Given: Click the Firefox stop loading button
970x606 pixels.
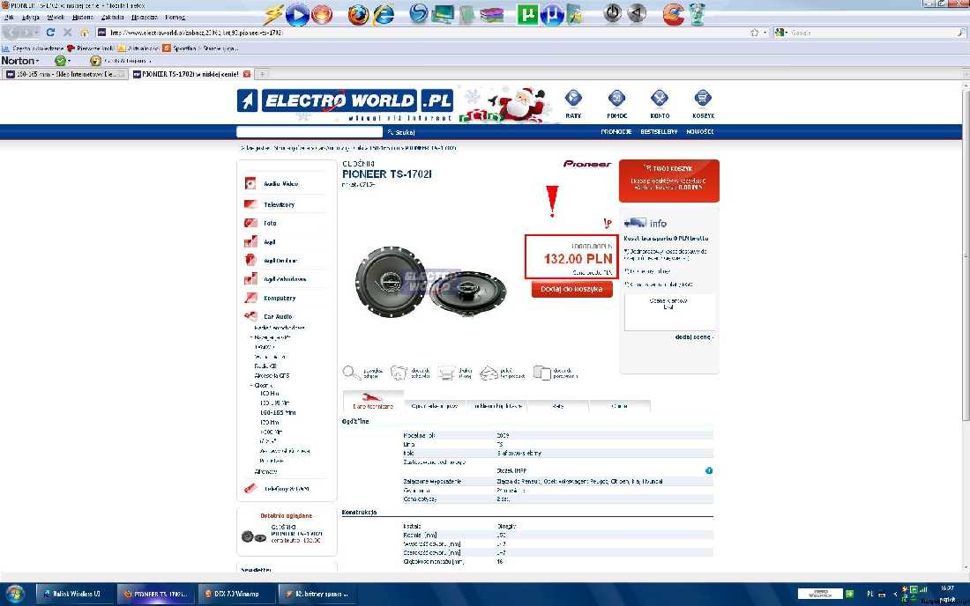Looking at the screenshot, I should click(x=67, y=32).
